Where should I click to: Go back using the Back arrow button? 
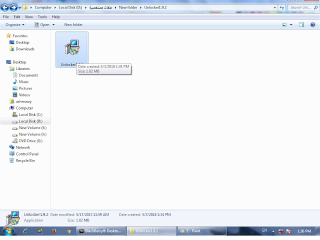click(5, 8)
